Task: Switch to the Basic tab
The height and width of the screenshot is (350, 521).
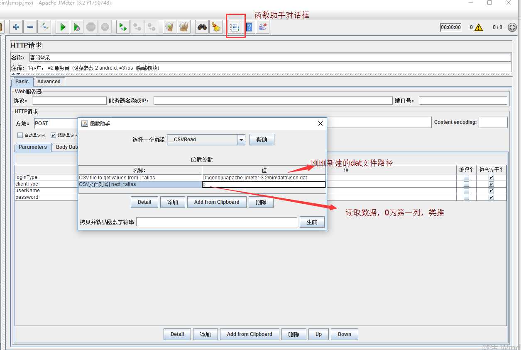Action: [x=22, y=82]
